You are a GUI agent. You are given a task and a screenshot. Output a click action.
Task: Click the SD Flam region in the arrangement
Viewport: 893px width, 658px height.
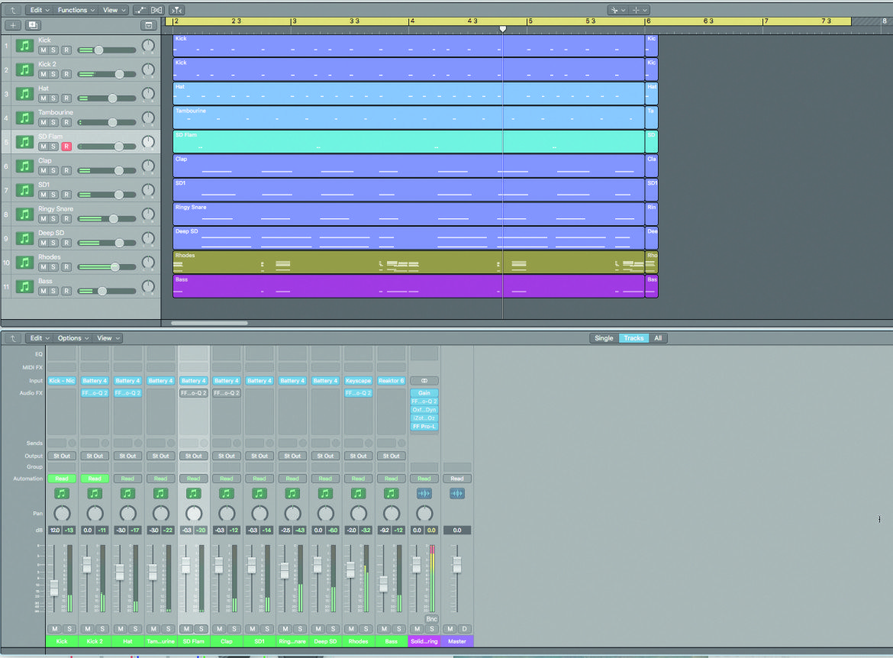tap(408, 142)
